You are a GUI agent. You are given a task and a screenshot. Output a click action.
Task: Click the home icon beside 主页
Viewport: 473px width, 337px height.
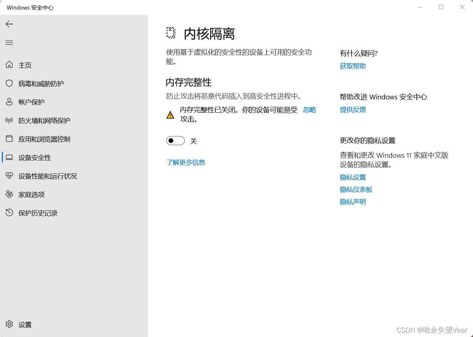[x=9, y=65]
